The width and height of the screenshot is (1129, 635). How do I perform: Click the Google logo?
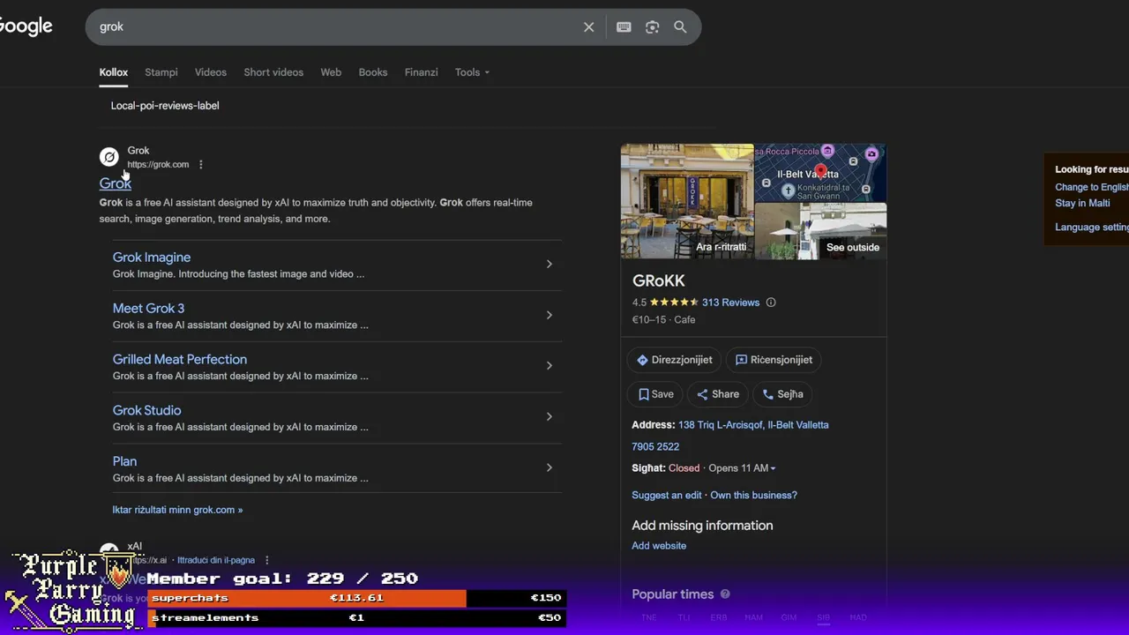tap(25, 26)
